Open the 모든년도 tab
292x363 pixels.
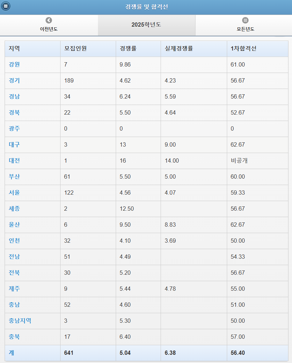[245, 29]
